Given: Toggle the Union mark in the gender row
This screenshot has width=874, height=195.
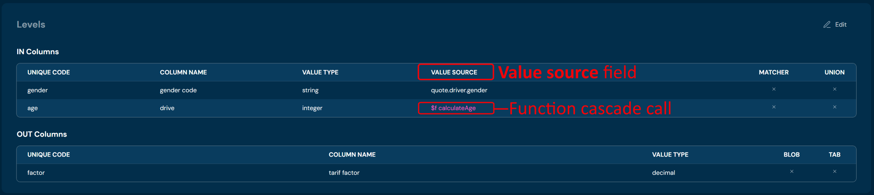Looking at the screenshot, I should pos(835,89).
